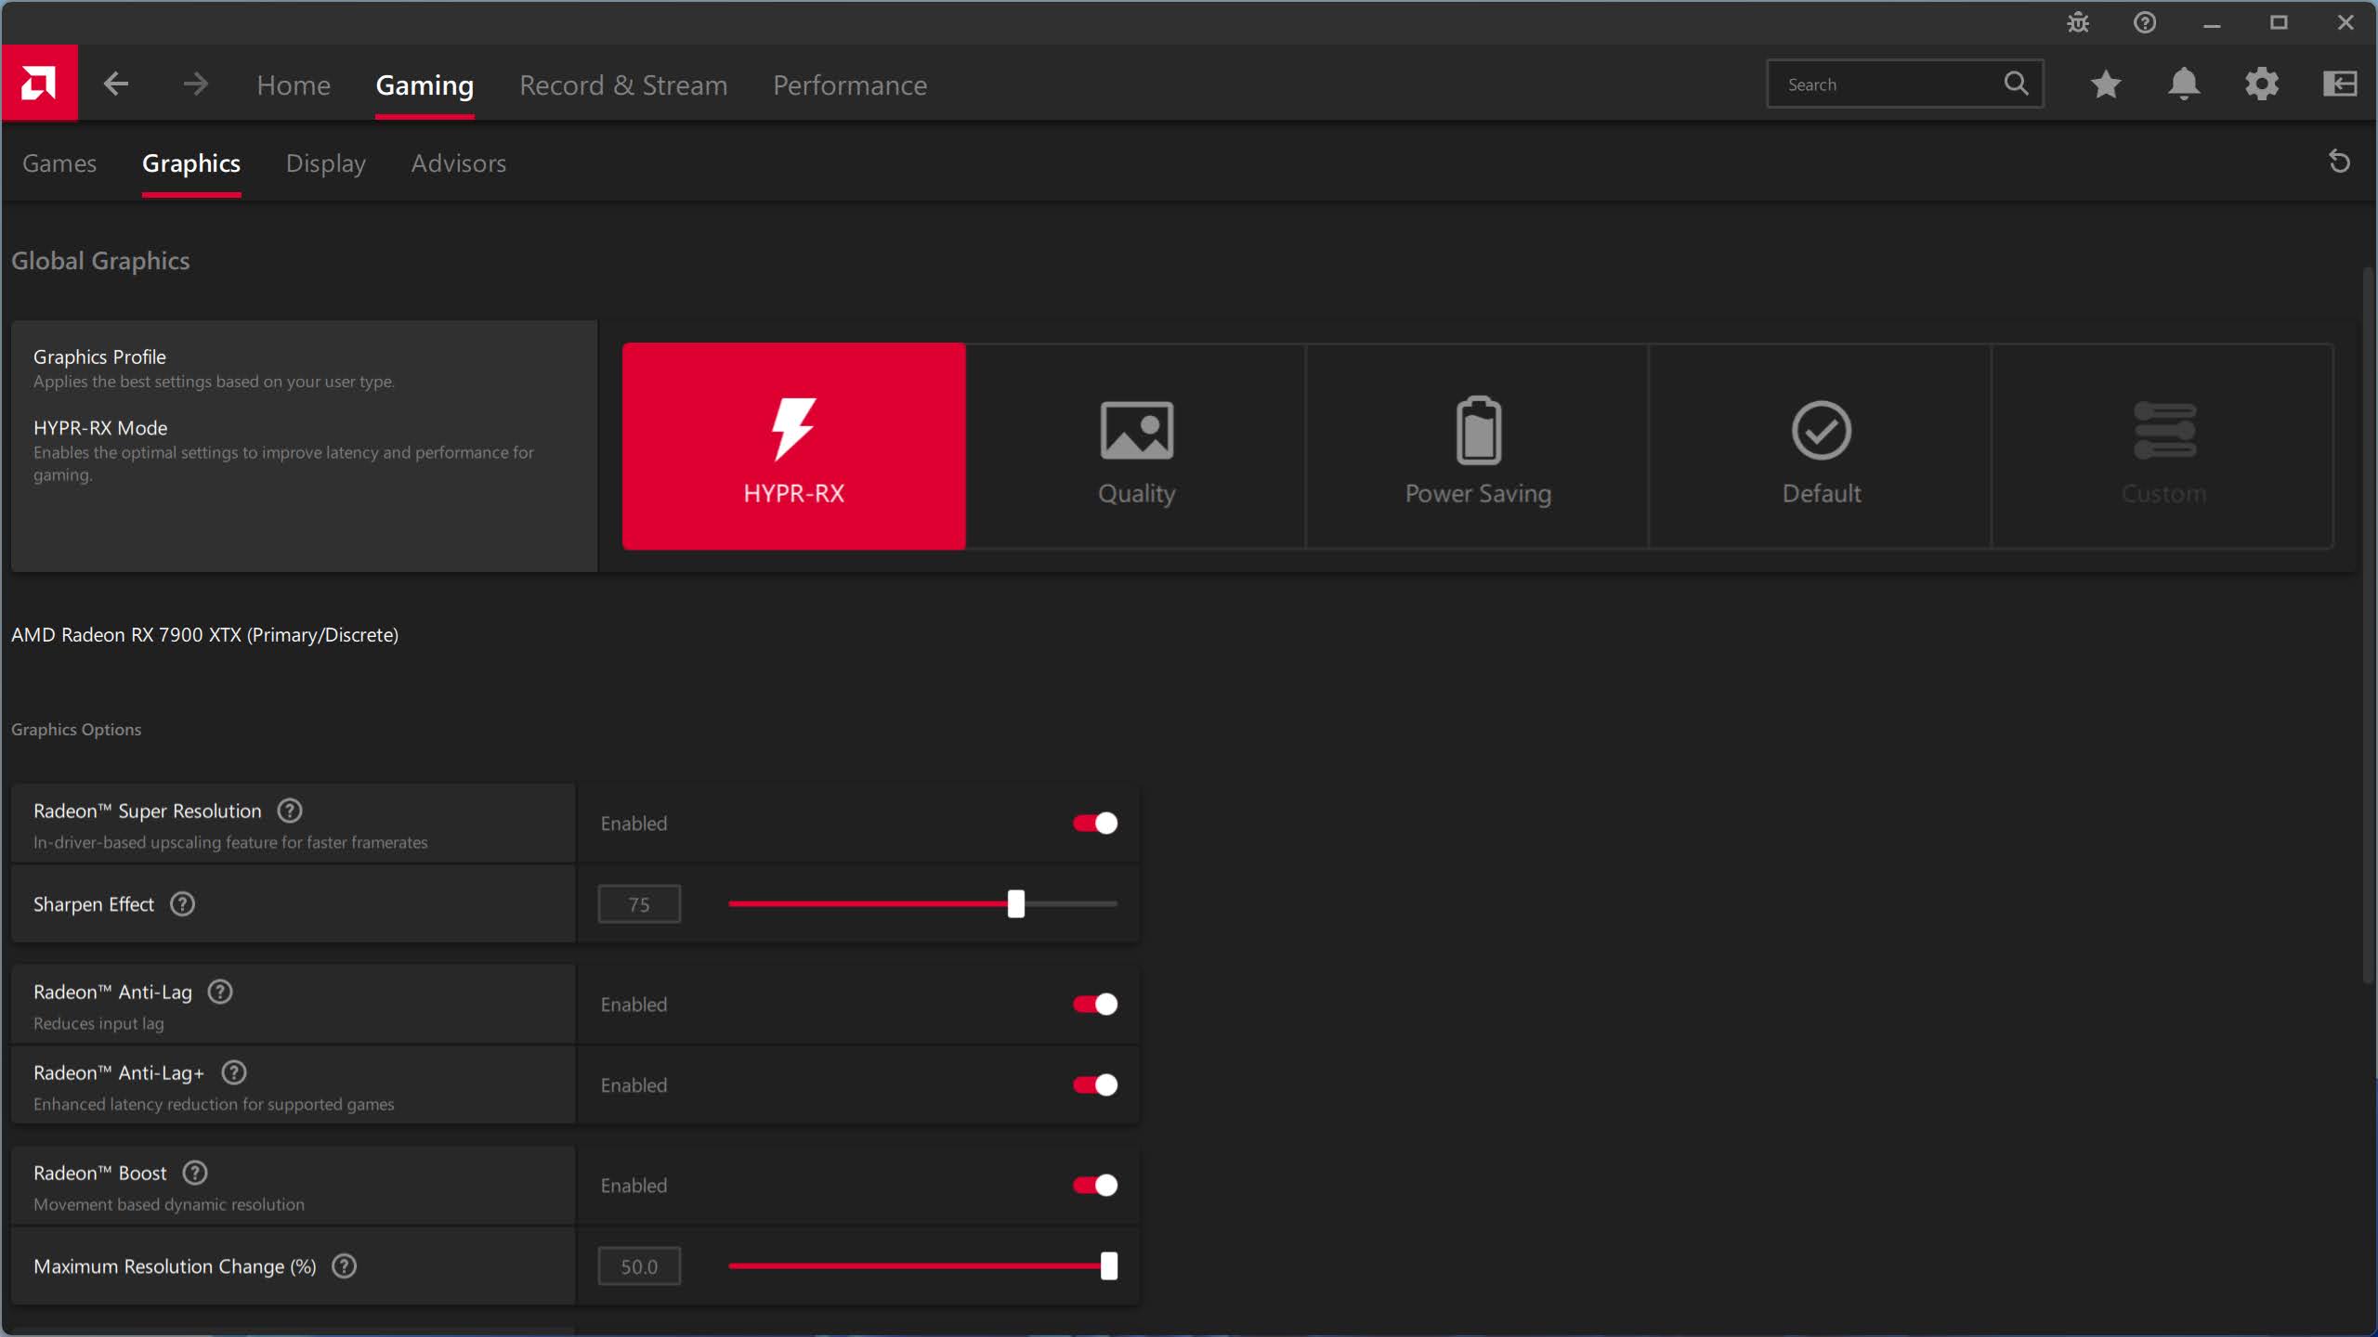2378x1337 pixels.
Task: Open the favorites star panel
Action: pos(2106,84)
